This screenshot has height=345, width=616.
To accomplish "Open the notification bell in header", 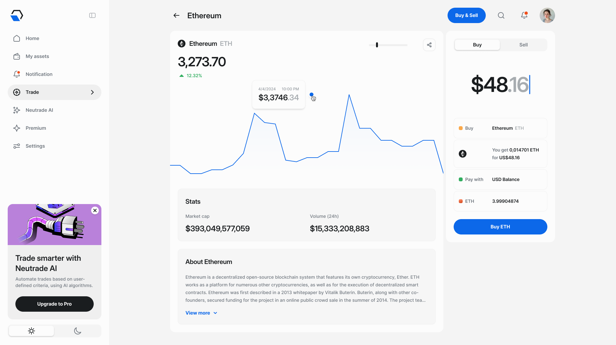I will [524, 15].
